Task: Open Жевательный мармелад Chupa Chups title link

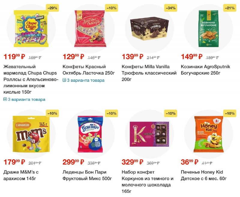Action: pos(31,79)
